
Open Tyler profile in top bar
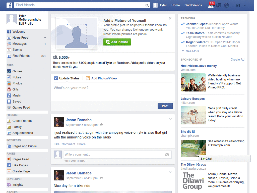[x=160, y=5]
